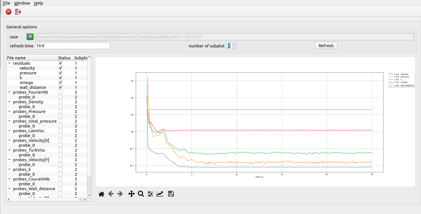
Task: Uncheck the velocity residual checkbox
Action: pyautogui.click(x=61, y=68)
